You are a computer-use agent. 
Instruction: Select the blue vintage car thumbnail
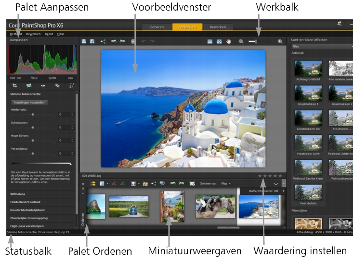click(129, 206)
